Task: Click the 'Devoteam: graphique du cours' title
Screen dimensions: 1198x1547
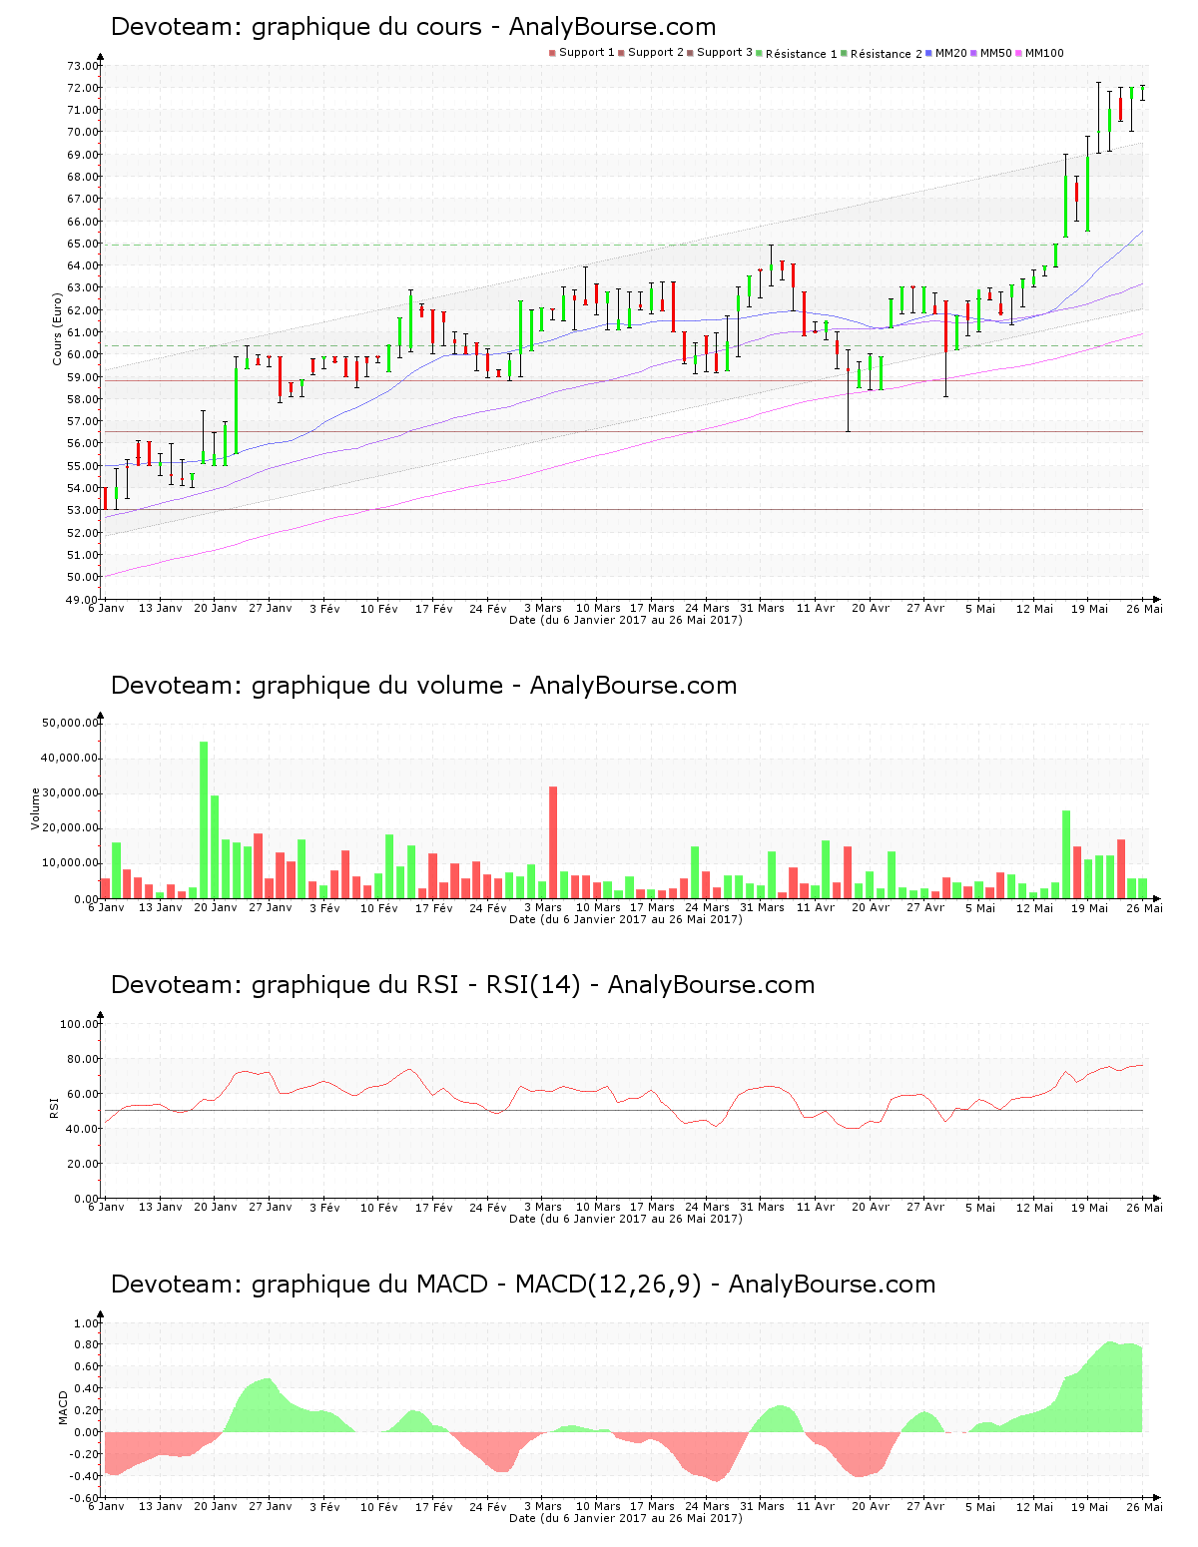Action: pos(297,27)
